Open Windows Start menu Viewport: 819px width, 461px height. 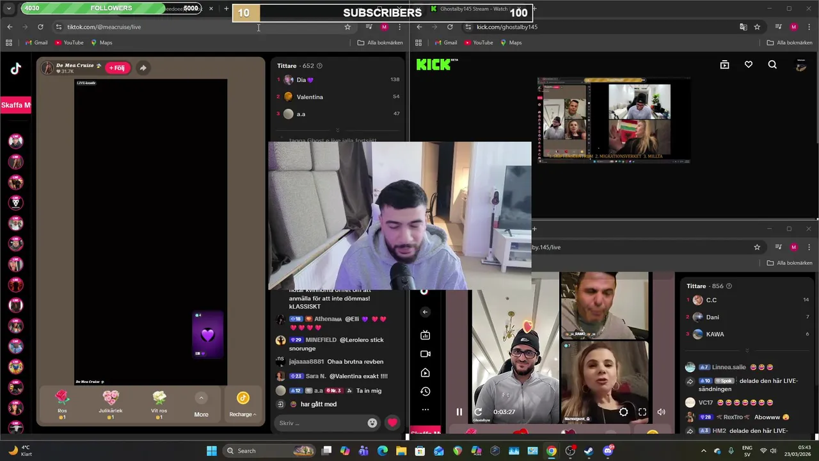point(212,451)
